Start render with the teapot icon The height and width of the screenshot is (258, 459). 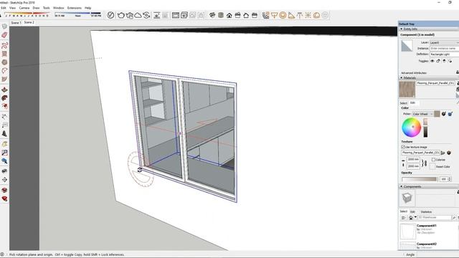(120, 15)
